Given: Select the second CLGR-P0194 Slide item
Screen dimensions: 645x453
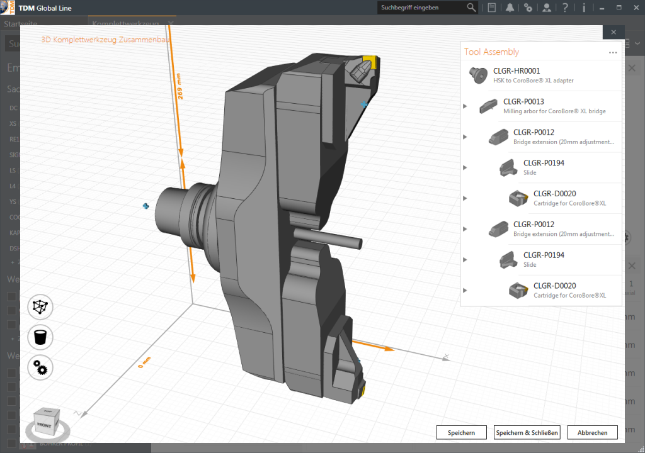Looking at the screenshot, I should tap(541, 260).
